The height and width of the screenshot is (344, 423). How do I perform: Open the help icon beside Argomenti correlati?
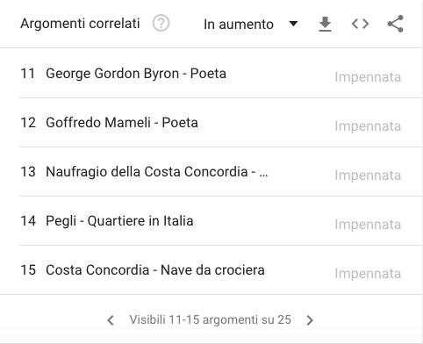(161, 24)
